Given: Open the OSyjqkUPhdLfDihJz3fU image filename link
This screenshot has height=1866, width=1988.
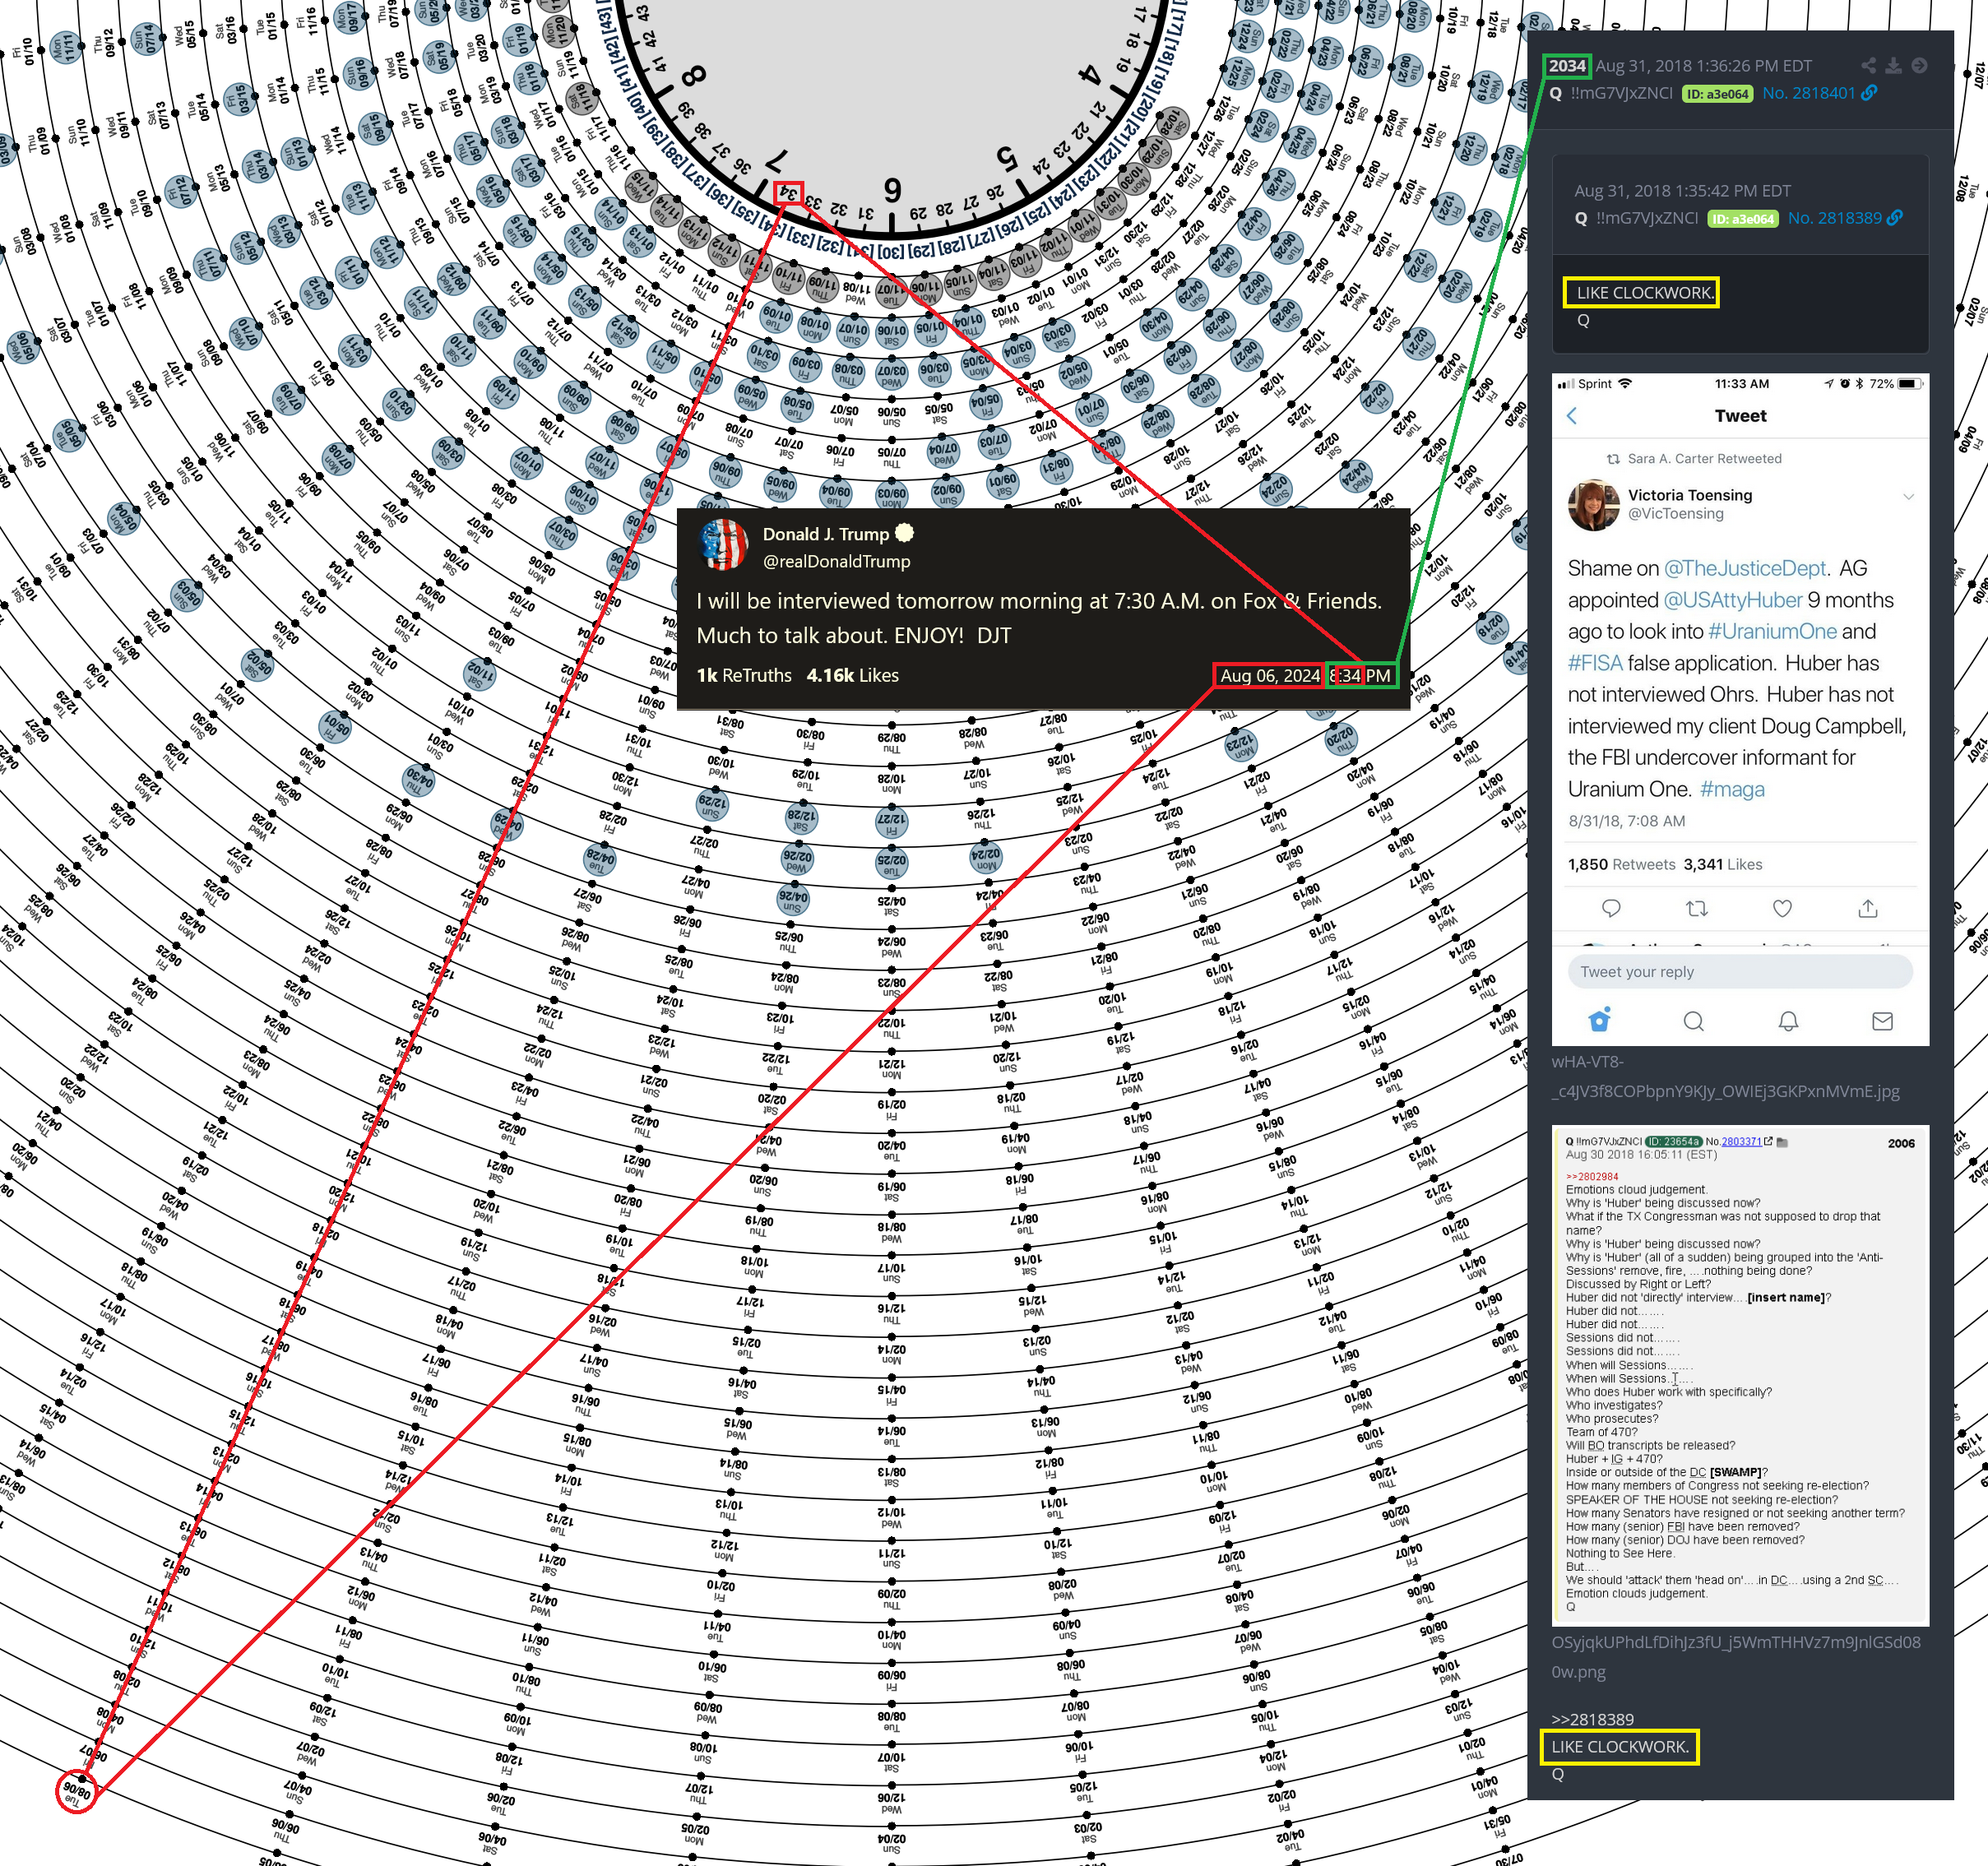Looking at the screenshot, I should pyautogui.click(x=1736, y=1656).
